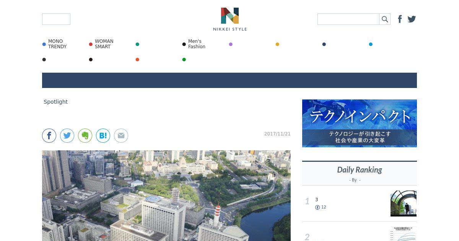Click the date 2017/11/21
This screenshot has width=459, height=241.
click(x=277, y=134)
